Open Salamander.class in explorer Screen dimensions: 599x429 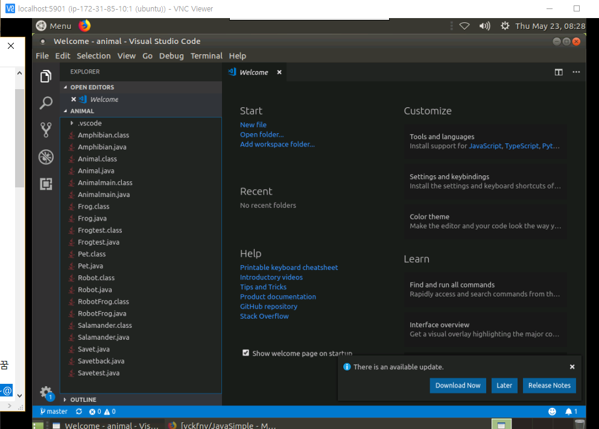141,325
